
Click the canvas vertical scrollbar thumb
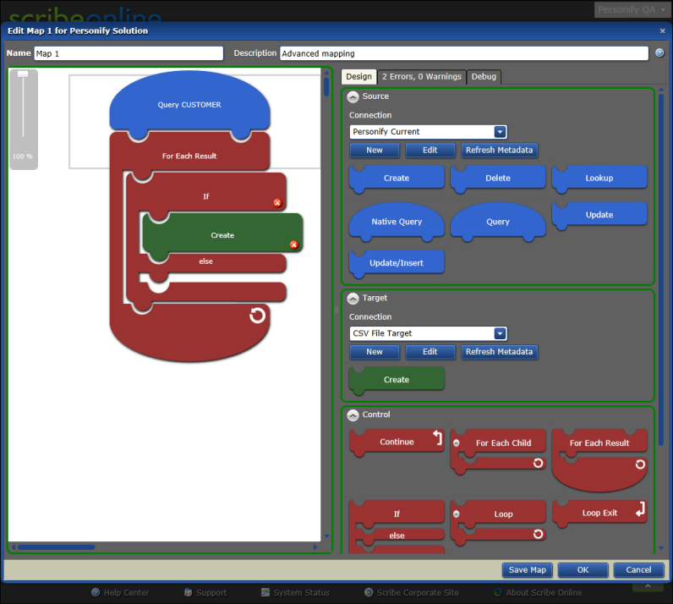point(326,87)
